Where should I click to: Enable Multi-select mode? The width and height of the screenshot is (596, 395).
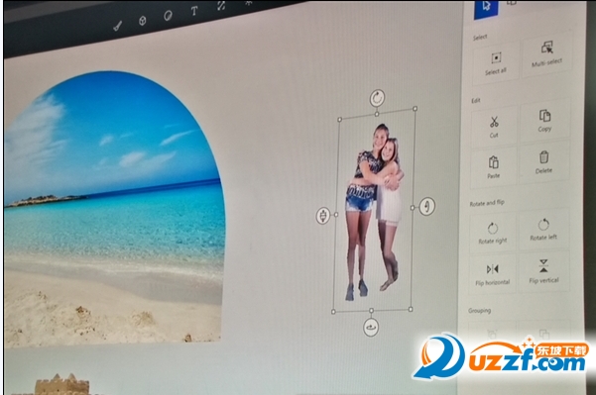click(547, 53)
